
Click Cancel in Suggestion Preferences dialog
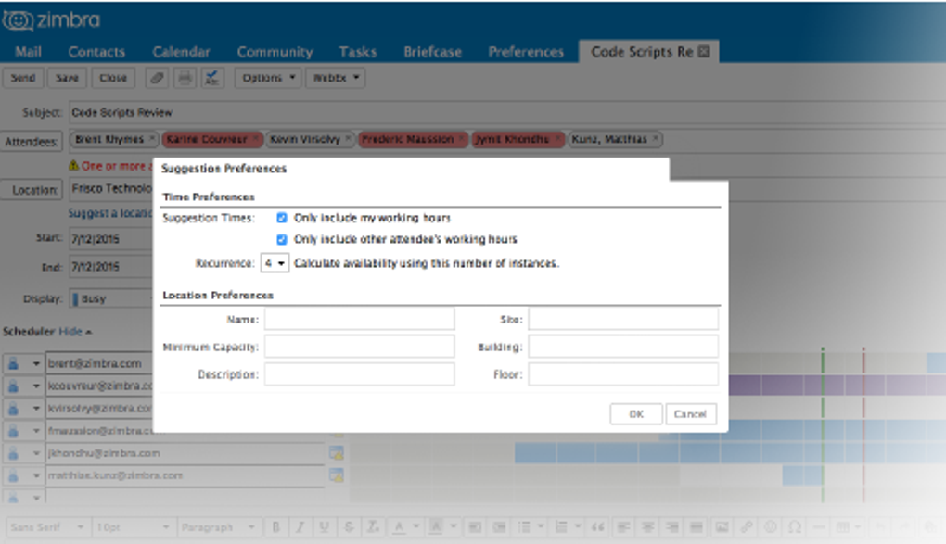point(691,413)
